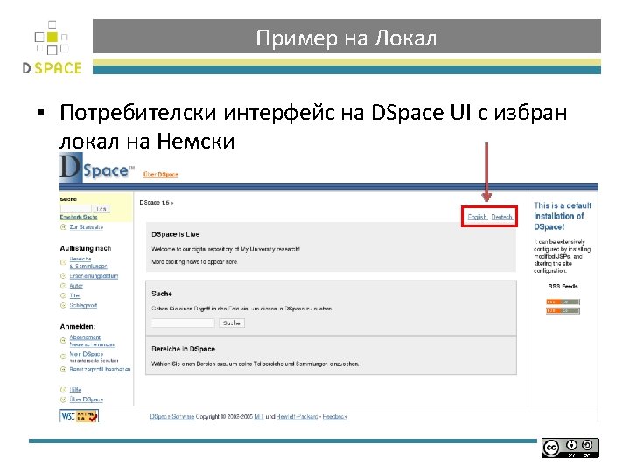Click arrow icon beside 'Erscheinungsdatum'
This screenshot has width=630, height=472.
(63, 276)
